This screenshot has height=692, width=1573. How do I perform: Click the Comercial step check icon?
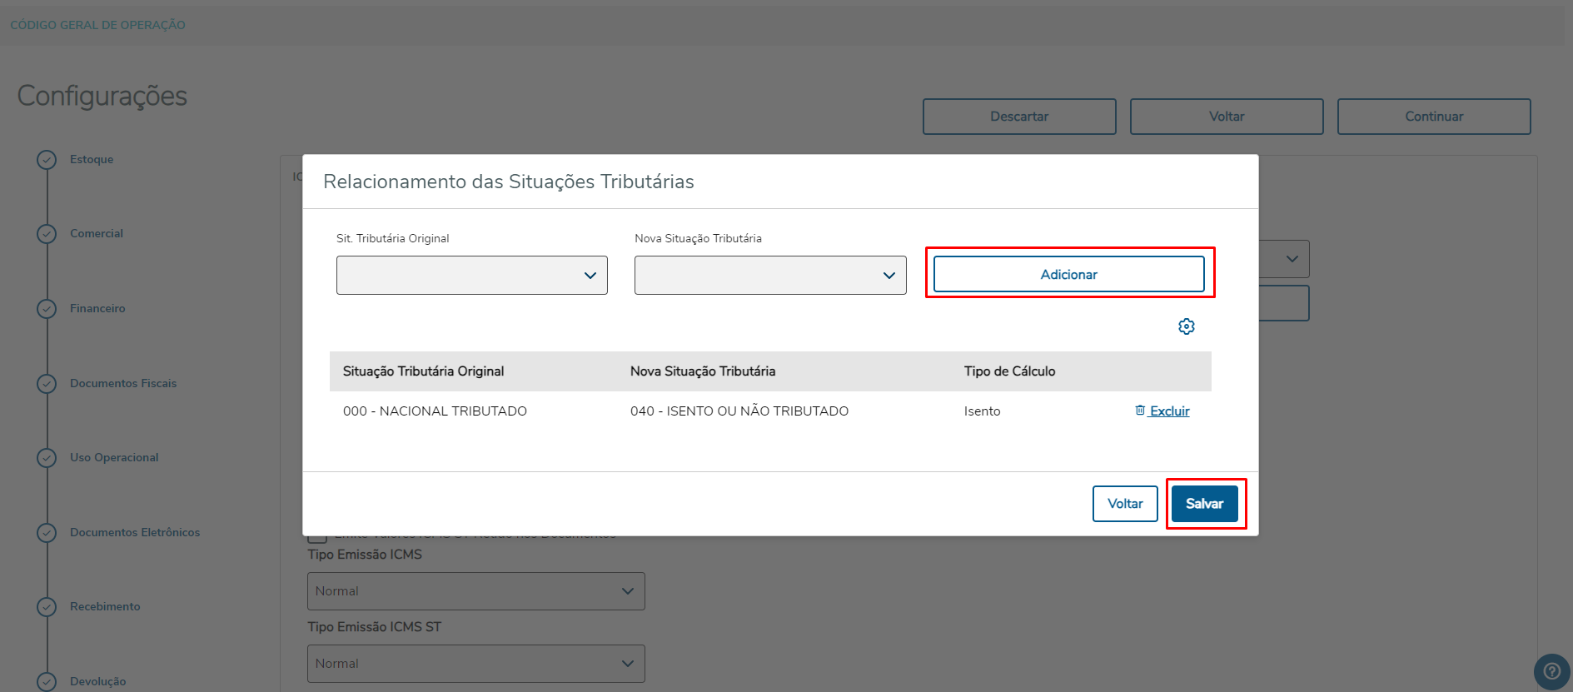pos(47,234)
